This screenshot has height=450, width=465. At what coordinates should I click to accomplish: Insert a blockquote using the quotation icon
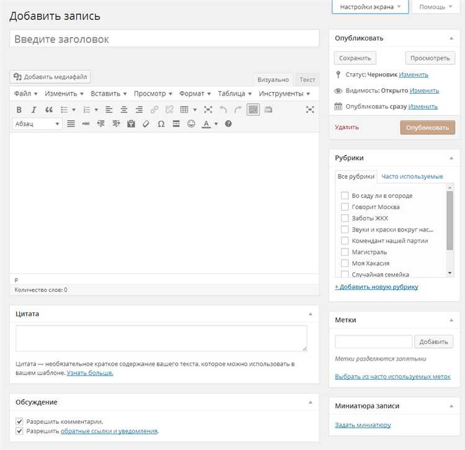49,110
